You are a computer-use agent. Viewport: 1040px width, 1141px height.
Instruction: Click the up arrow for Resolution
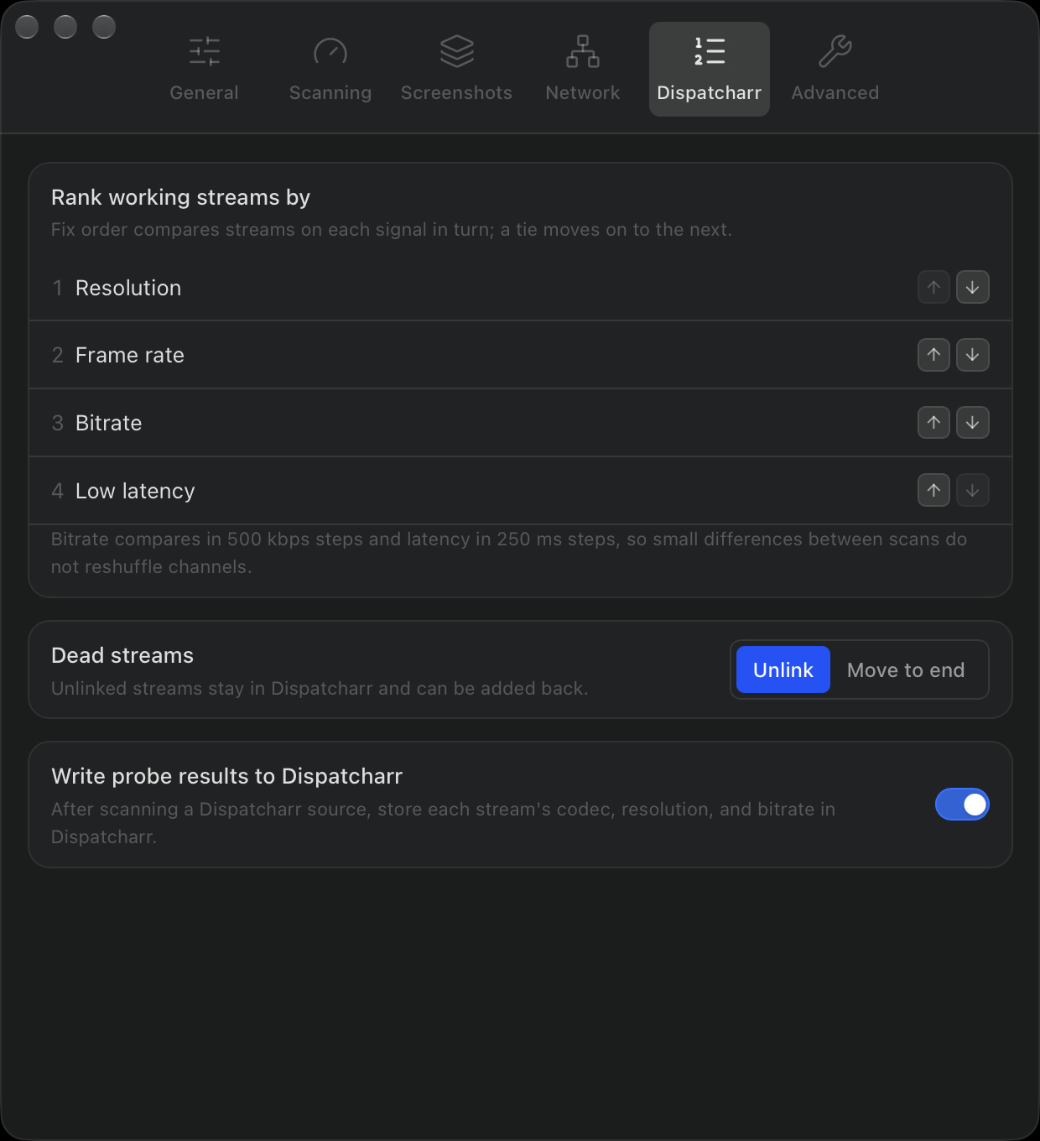pyautogui.click(x=933, y=287)
